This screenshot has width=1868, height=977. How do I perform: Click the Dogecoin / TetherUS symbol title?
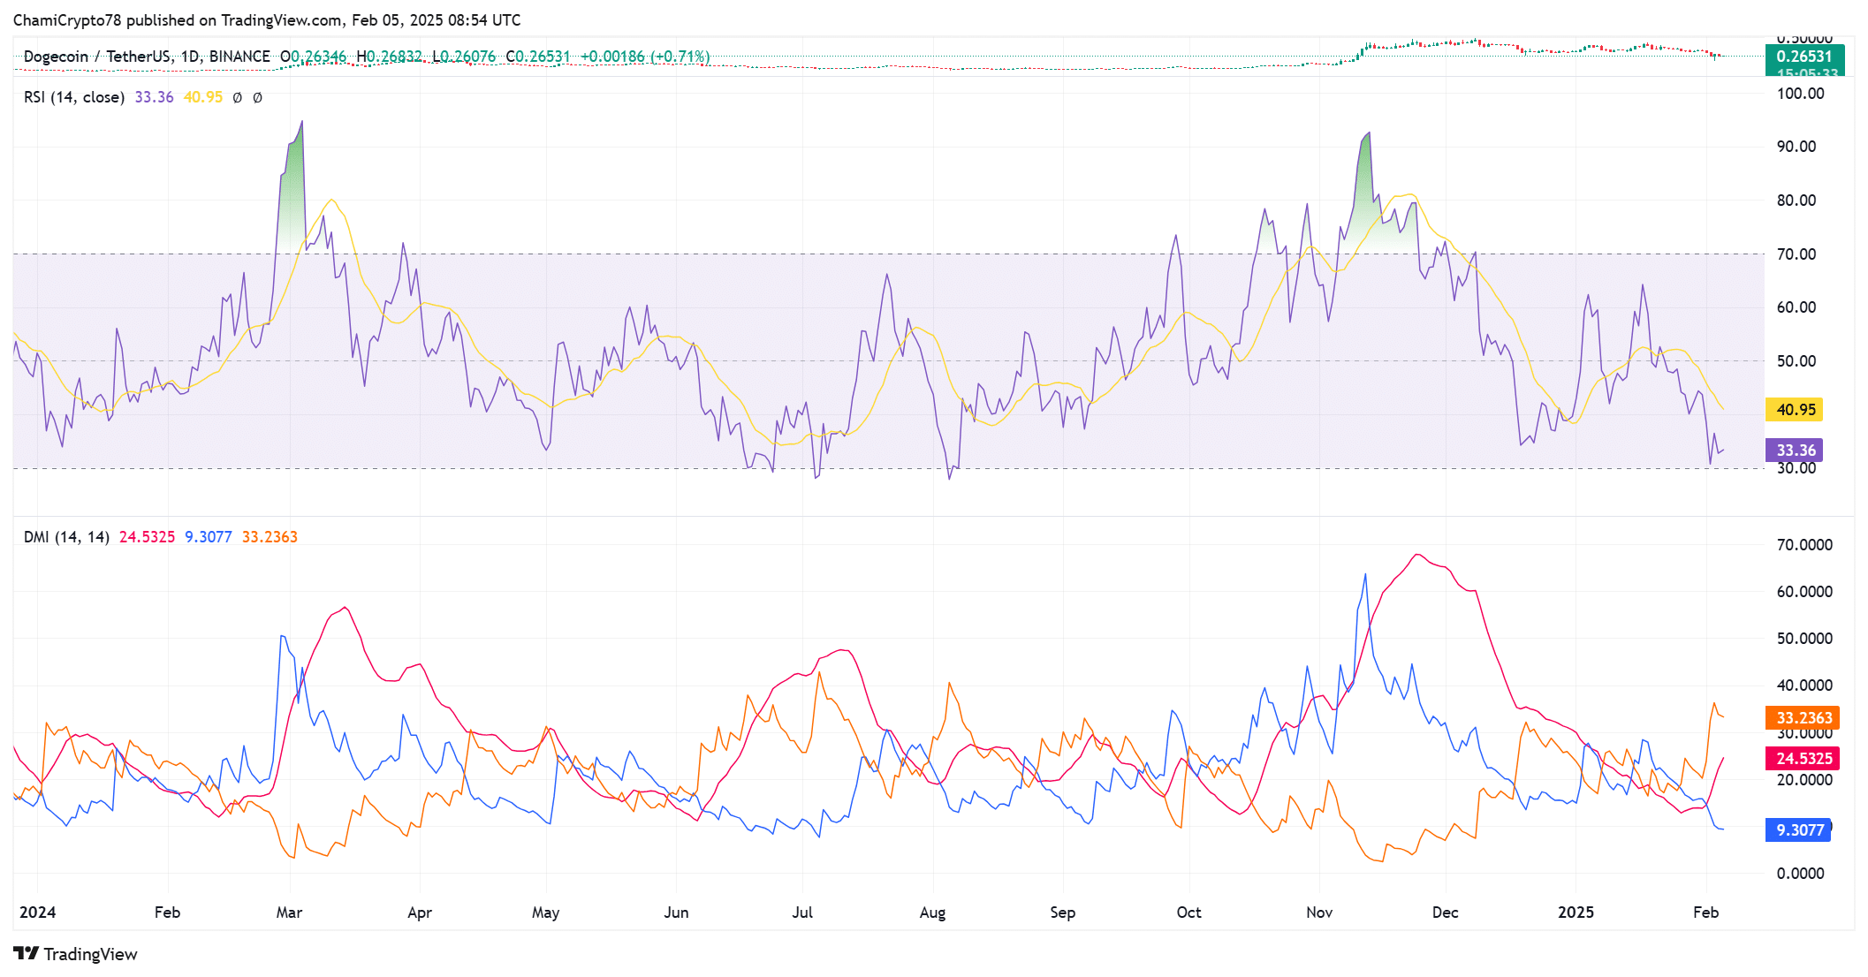click(x=95, y=57)
